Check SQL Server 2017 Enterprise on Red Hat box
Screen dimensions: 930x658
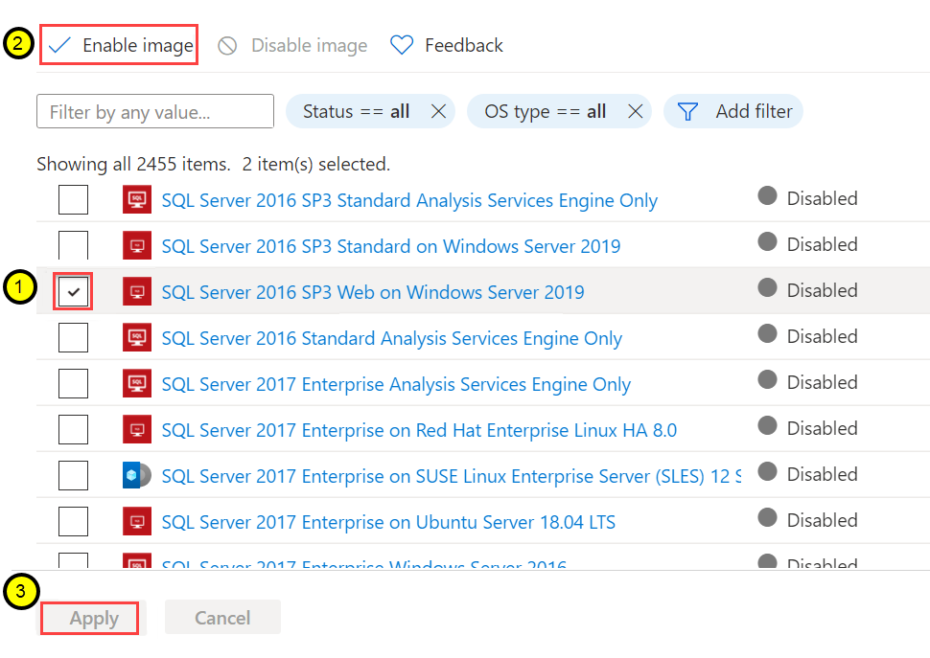pos(73,429)
